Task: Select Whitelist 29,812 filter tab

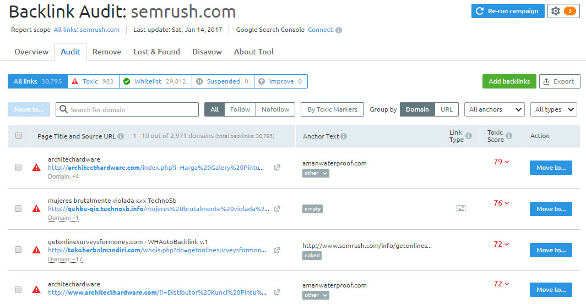Action: [155, 81]
